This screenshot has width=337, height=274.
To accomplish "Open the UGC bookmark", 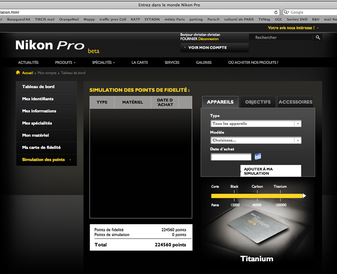I will [278, 19].
